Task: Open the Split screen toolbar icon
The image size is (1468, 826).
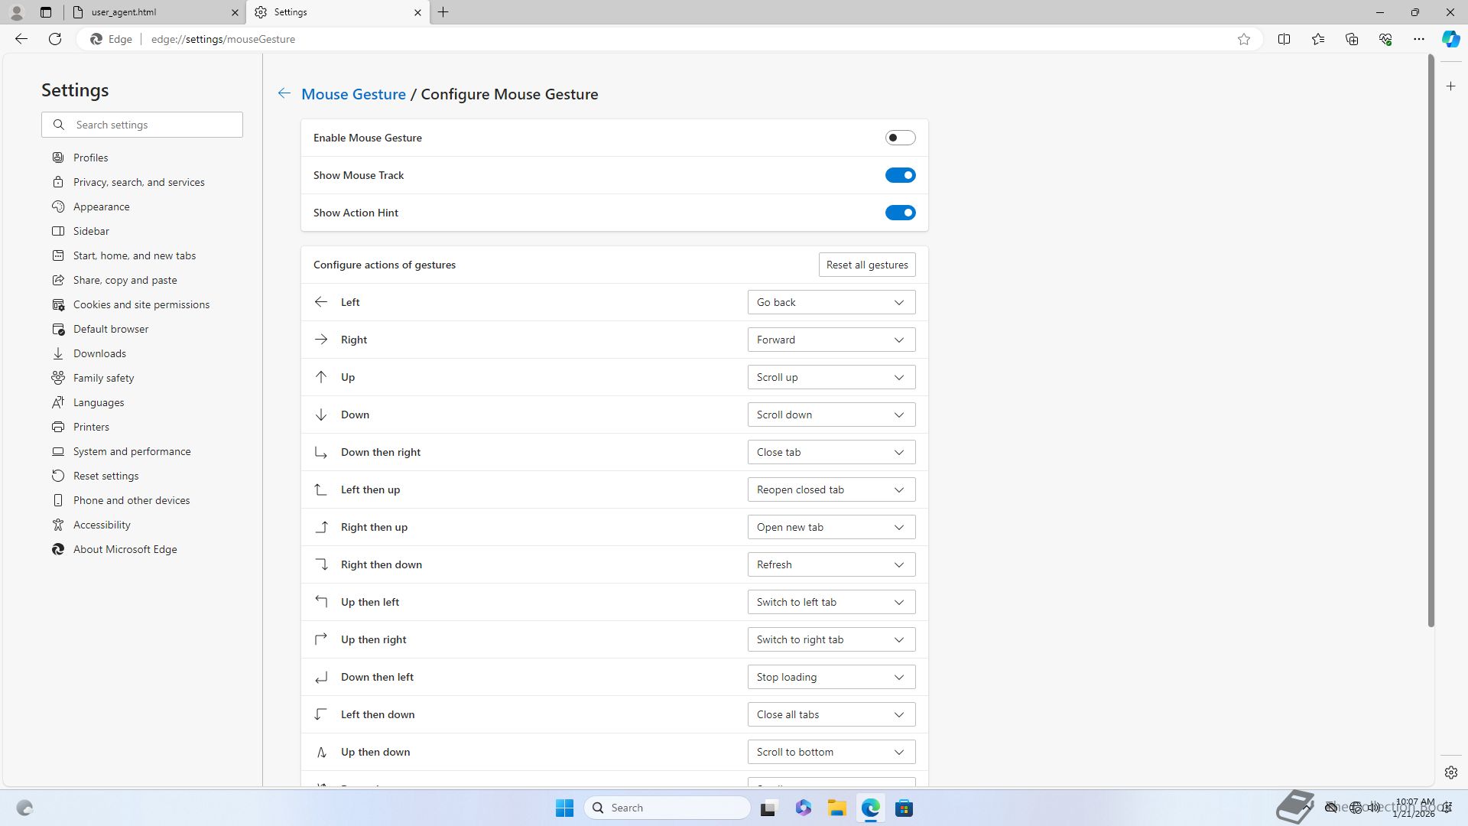Action: pos(1284,39)
